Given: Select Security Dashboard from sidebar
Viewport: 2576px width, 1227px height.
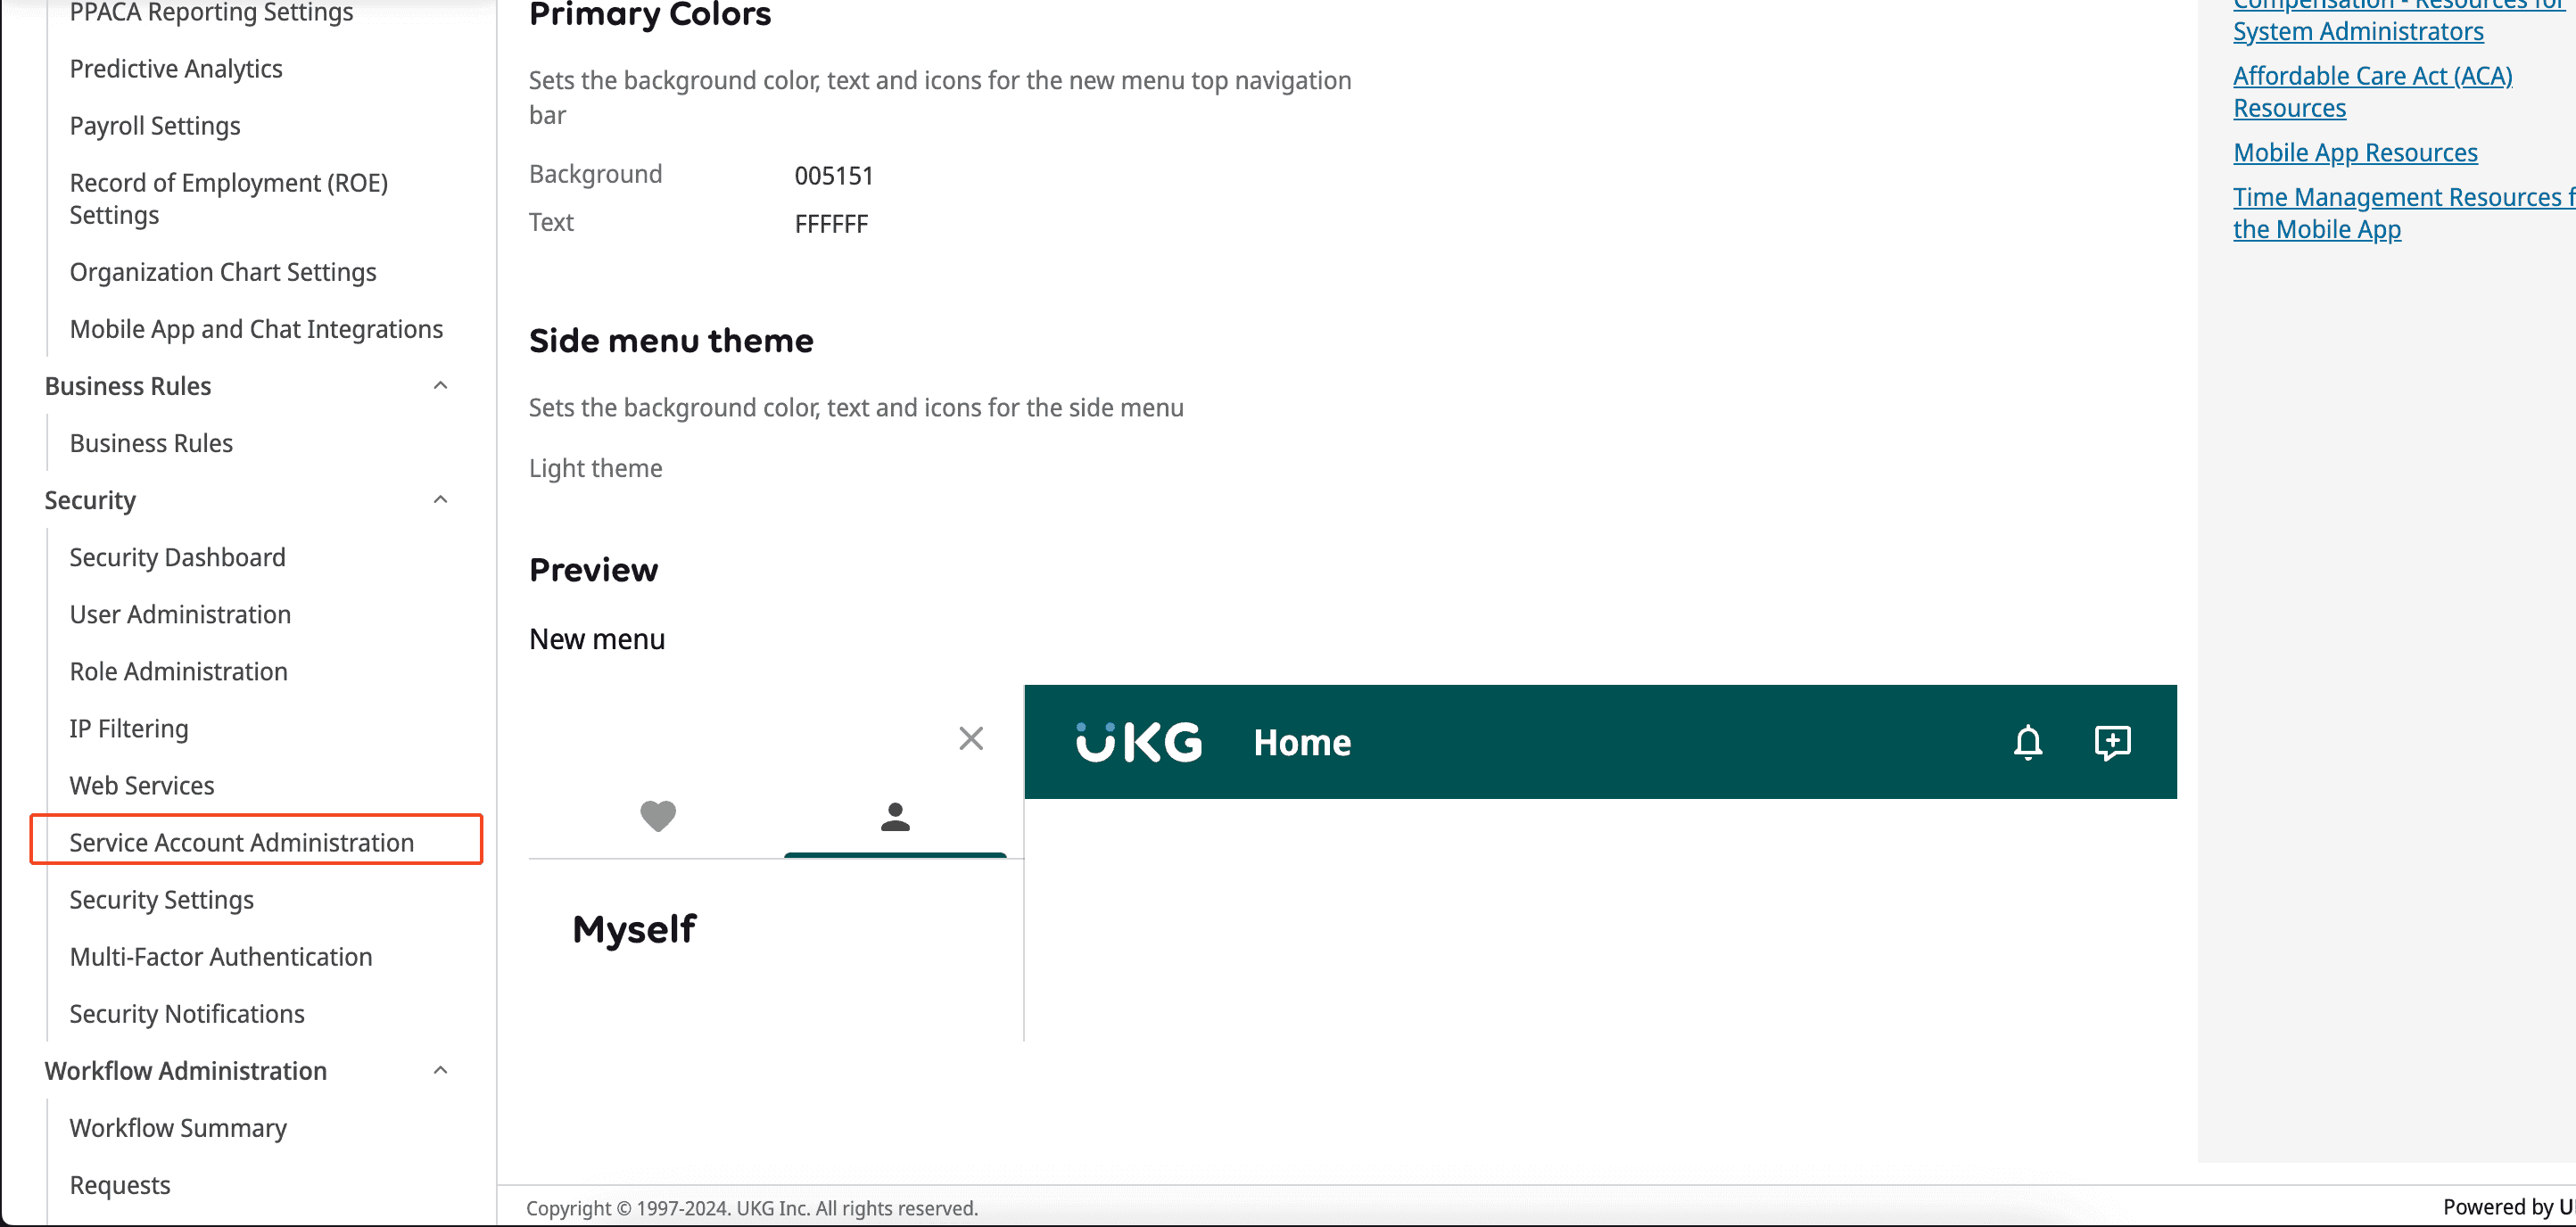Looking at the screenshot, I should tap(178, 556).
